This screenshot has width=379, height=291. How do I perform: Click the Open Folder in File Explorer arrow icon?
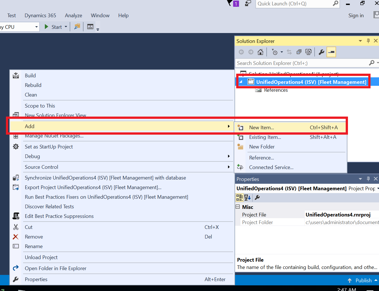click(x=16, y=268)
